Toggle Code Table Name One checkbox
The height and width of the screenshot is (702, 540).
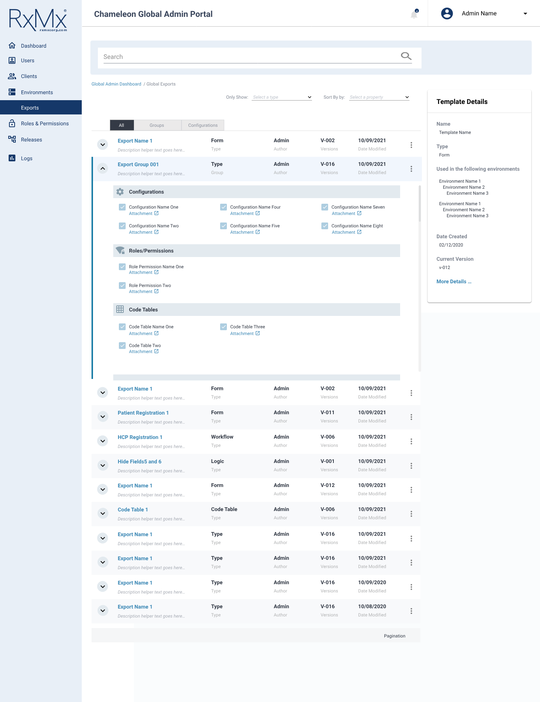(122, 327)
